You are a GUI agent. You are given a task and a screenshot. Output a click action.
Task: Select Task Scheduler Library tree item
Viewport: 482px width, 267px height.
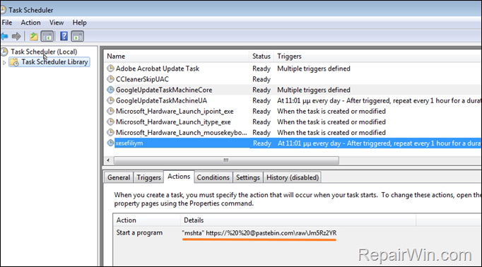point(54,62)
